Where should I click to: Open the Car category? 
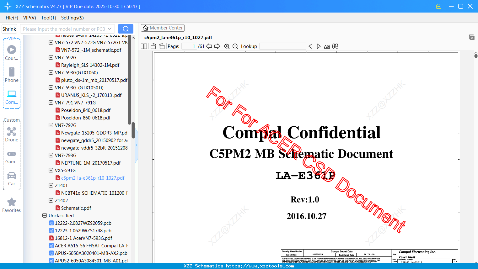pyautogui.click(x=12, y=178)
